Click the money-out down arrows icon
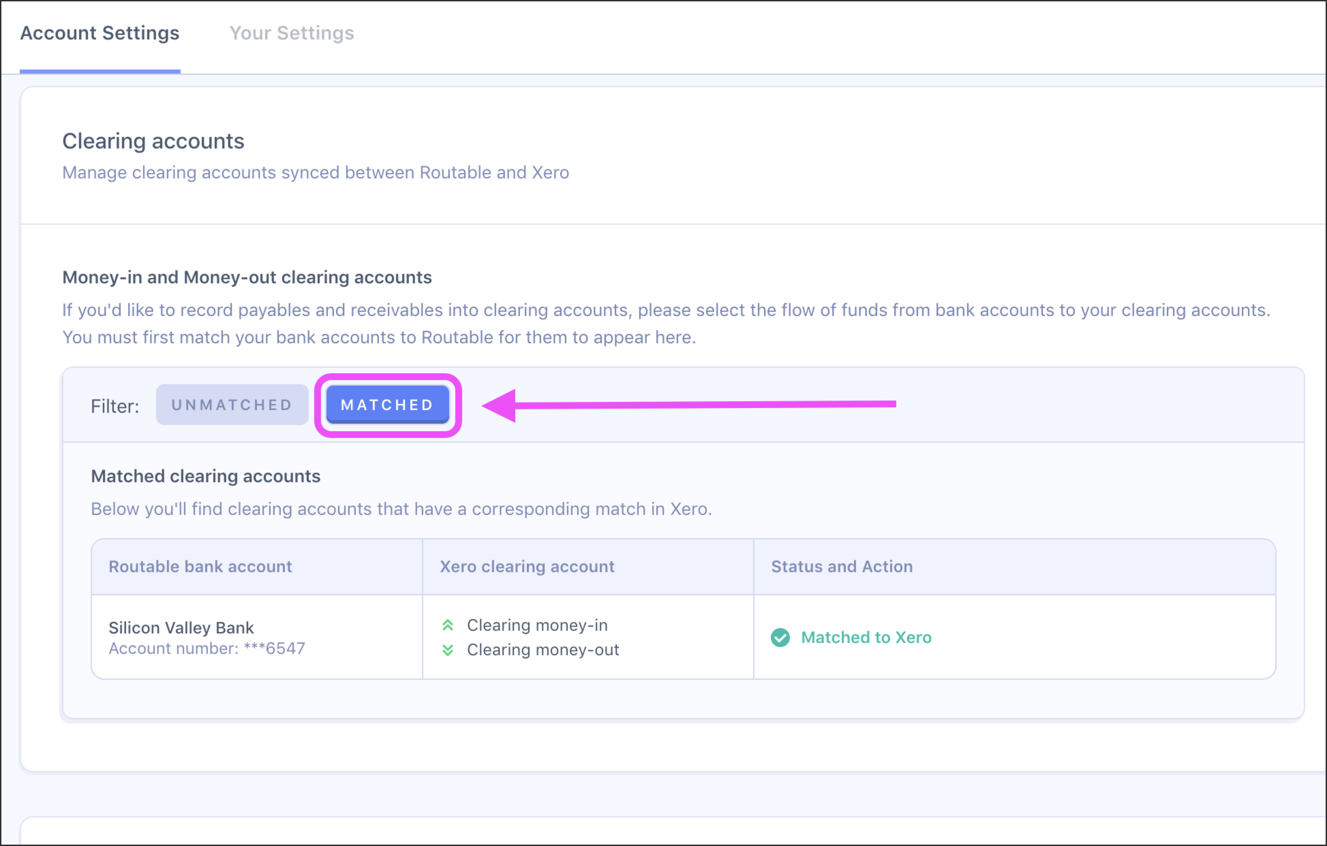 [447, 650]
